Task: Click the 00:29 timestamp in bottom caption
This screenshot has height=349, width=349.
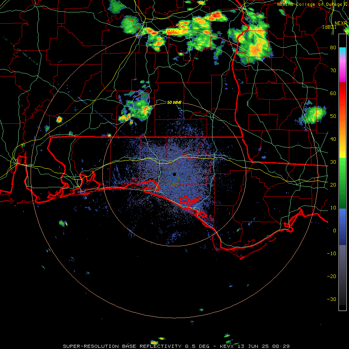Action: [x=282, y=346]
